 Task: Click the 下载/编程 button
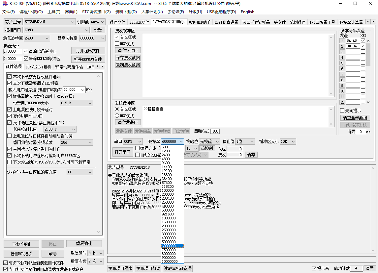[21, 244]
